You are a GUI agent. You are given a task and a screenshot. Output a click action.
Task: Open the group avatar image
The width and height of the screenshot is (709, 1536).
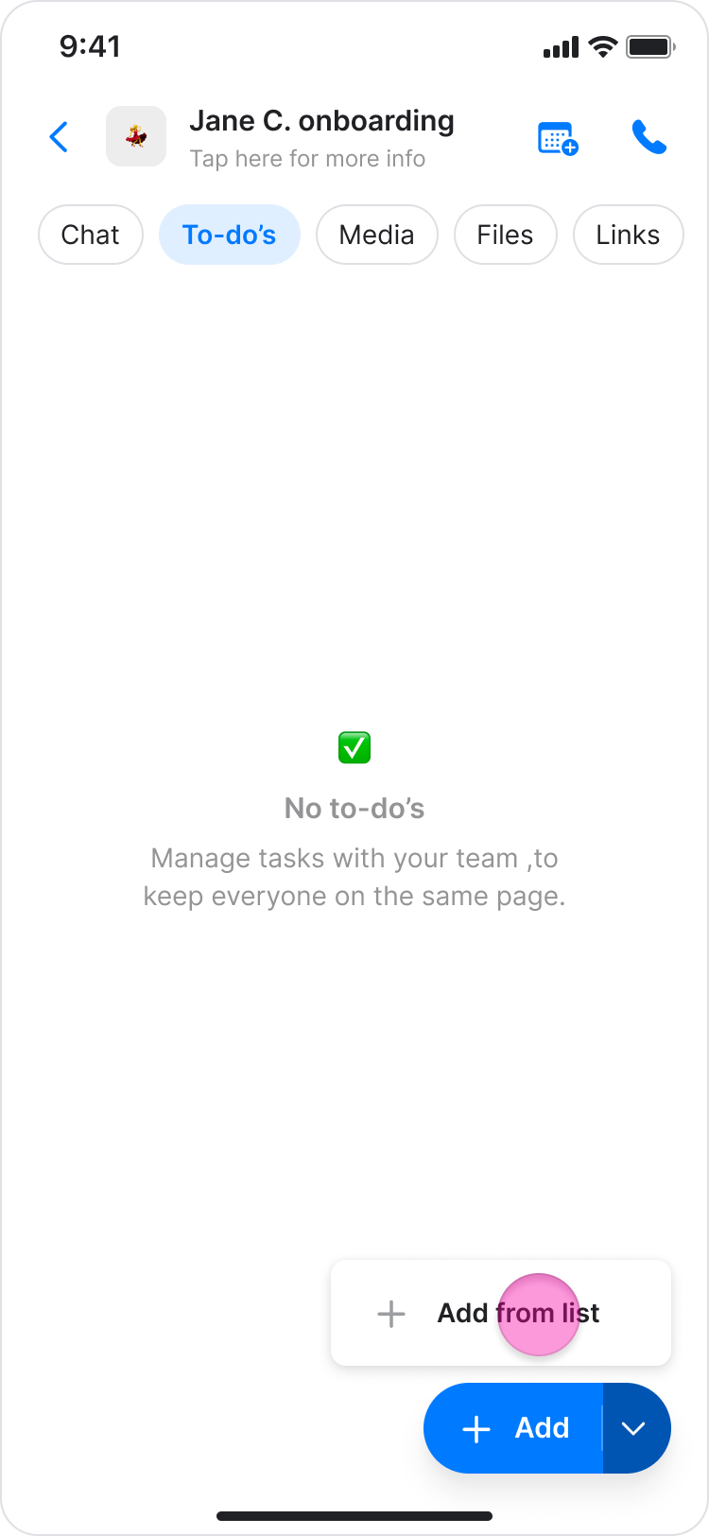(136, 136)
